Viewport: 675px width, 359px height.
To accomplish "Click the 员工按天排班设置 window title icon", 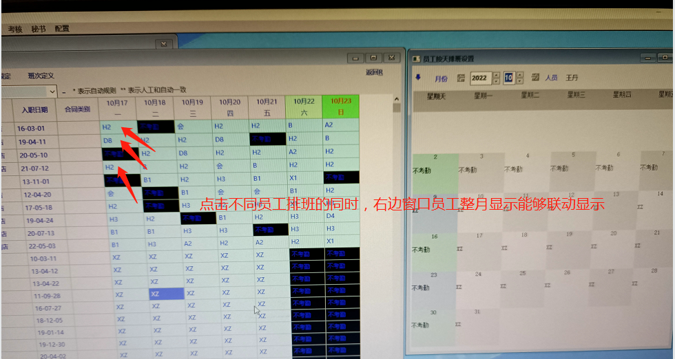I will pos(415,58).
